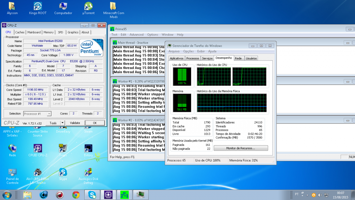Open the Auslogics Disk Defrag shortcut

click(88, 176)
